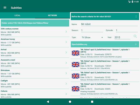Collapse the refine search criteria panel

pyautogui.click(x=136, y=16)
